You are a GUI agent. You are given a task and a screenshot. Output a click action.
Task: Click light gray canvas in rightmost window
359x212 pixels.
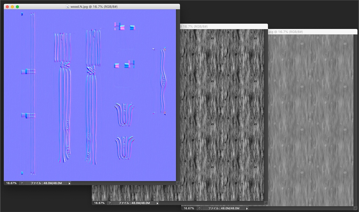point(311,120)
